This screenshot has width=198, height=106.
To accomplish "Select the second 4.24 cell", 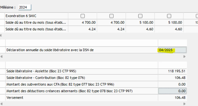I will (111, 29).
